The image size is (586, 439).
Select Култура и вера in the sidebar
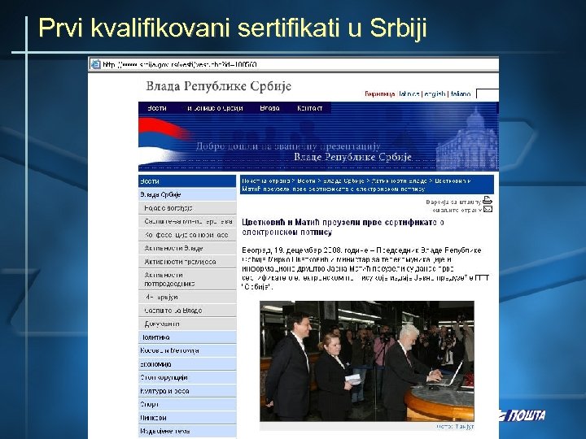[187, 391]
